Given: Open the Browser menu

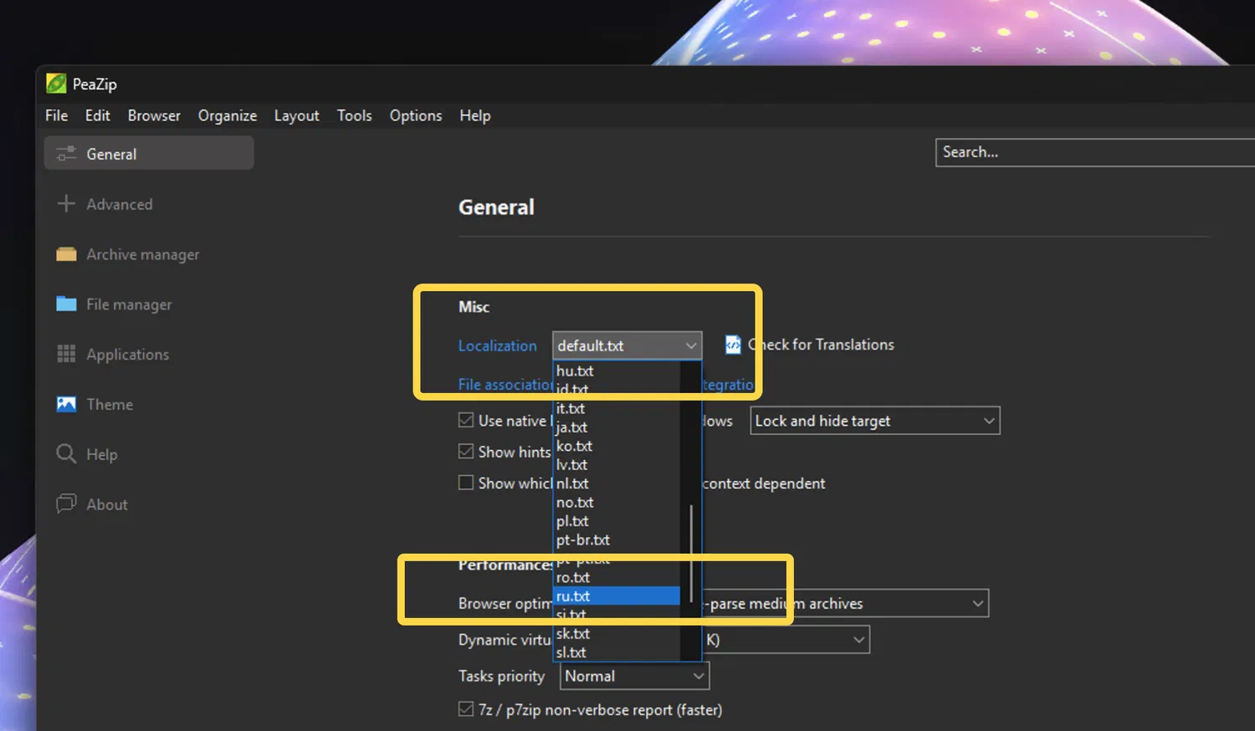Looking at the screenshot, I should pos(154,115).
